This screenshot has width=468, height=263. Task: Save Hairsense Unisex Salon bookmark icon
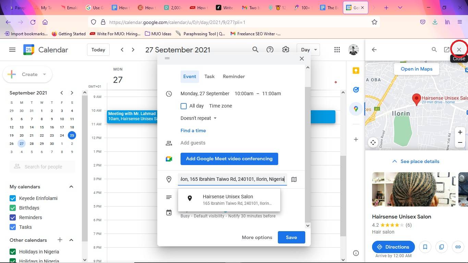tap(425, 247)
